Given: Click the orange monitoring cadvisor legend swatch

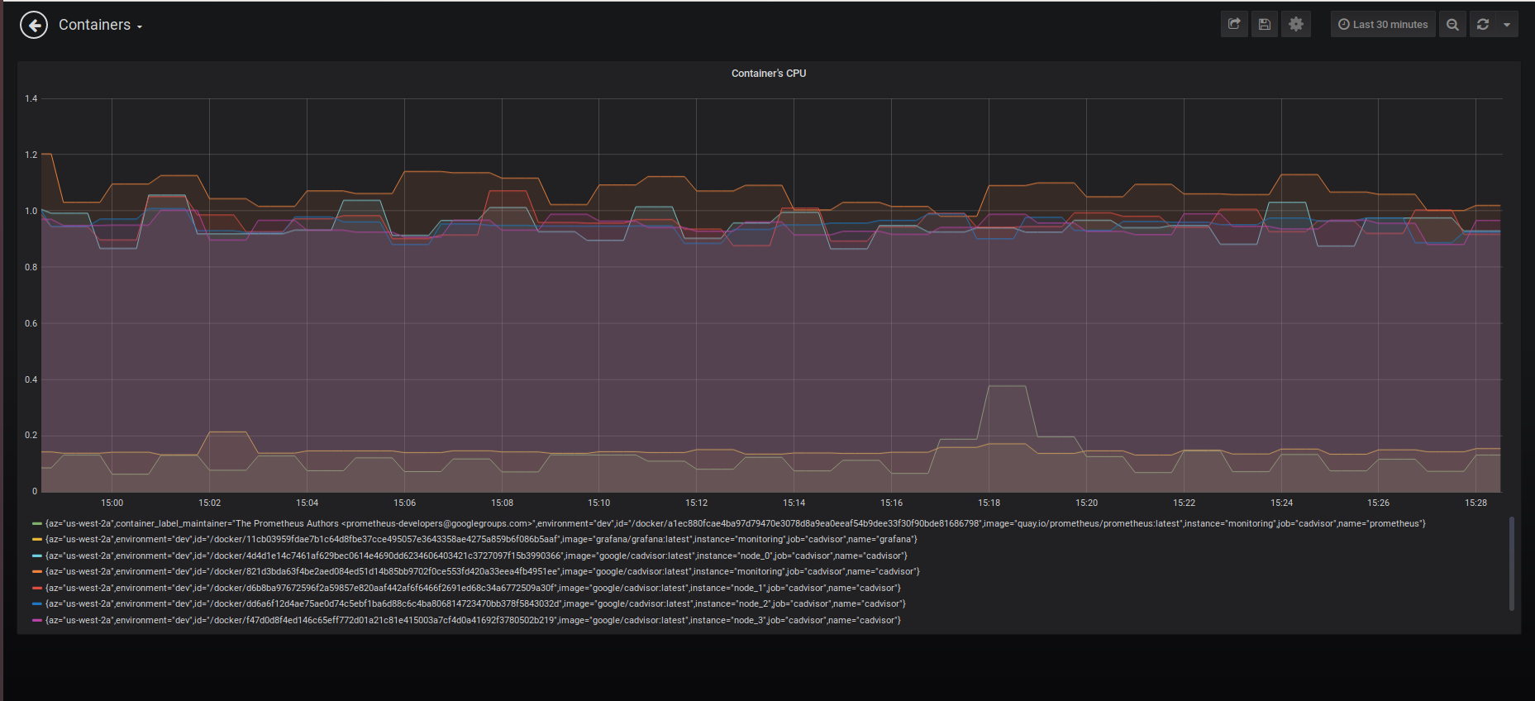Looking at the screenshot, I should 37,571.
